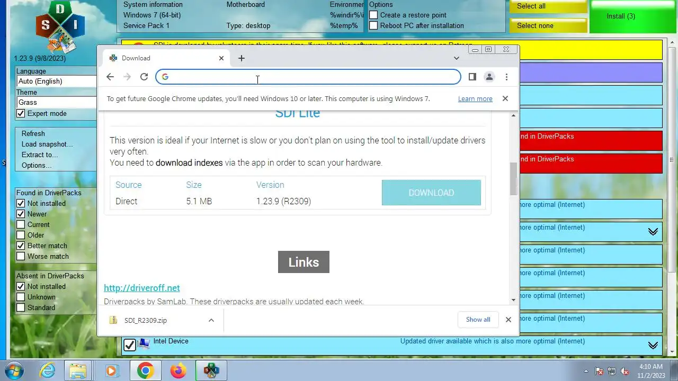This screenshot has width=678, height=381.
Task: Close the downloads bar
Action: click(508, 320)
